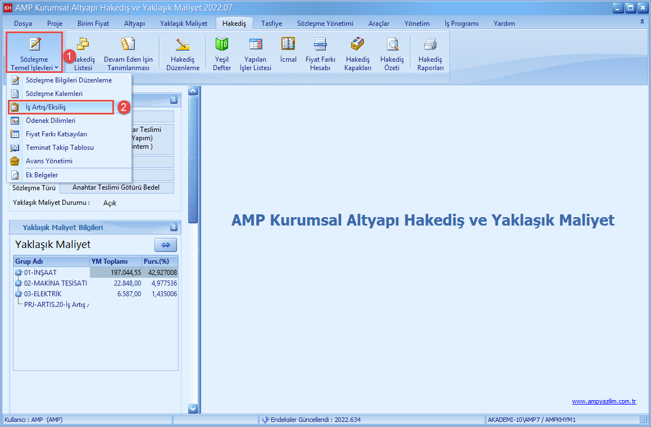
Task: Open Yeşil Defter green book icon
Action: point(222,54)
